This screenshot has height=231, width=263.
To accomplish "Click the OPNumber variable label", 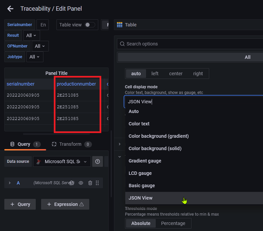I will pyautogui.click(x=17, y=46).
